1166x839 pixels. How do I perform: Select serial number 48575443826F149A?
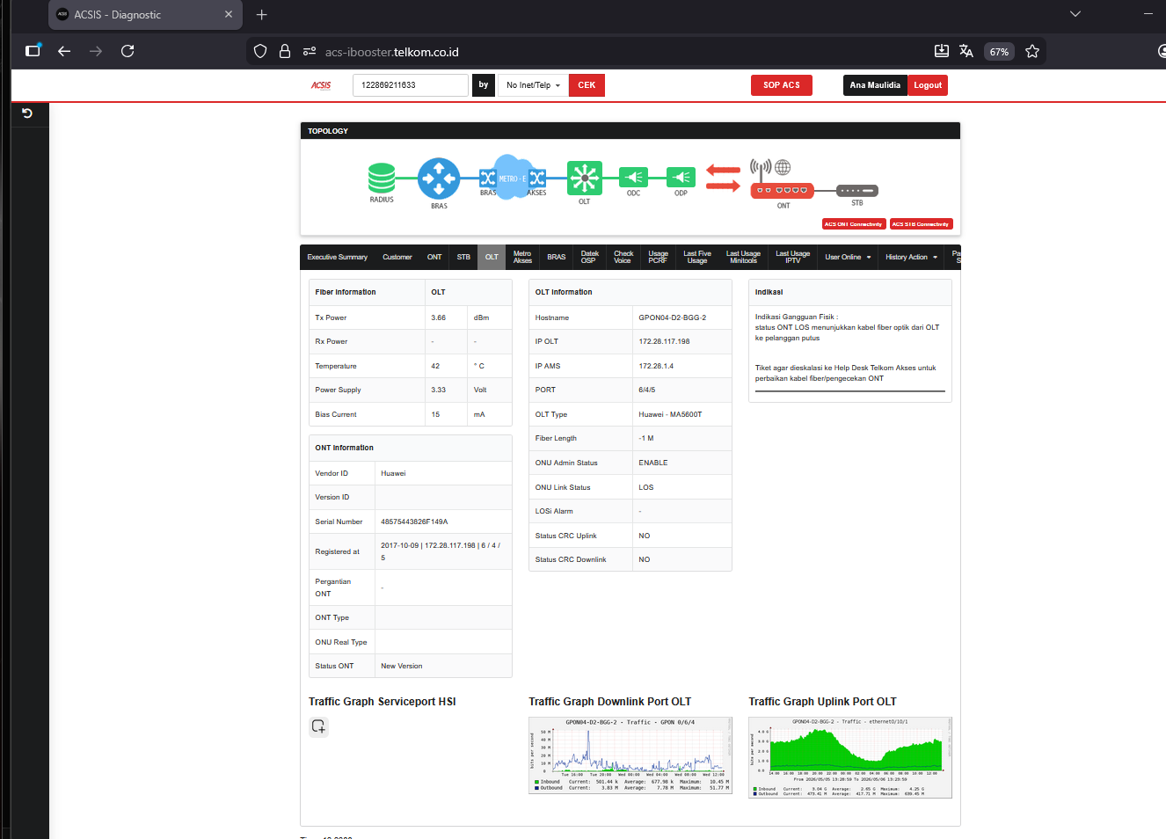[x=414, y=522]
